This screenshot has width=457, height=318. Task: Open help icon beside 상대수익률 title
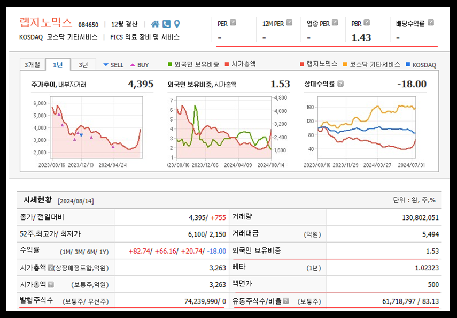[340, 84]
